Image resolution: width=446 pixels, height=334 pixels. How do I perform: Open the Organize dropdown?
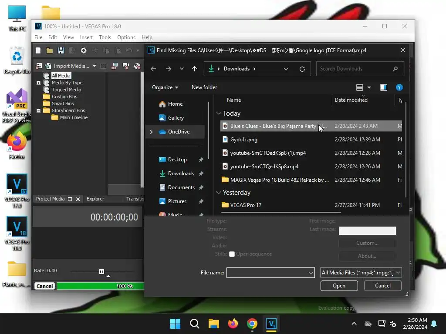(165, 87)
